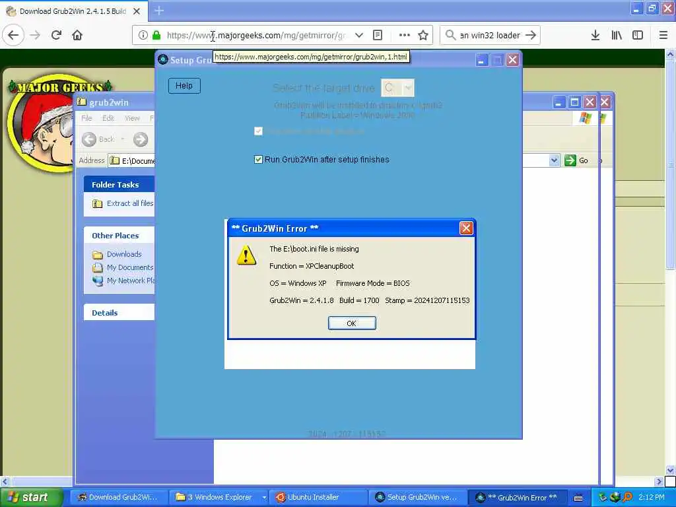Open File menu in grub2win explorer
Screen dimensions: 676x507
[x=86, y=118]
